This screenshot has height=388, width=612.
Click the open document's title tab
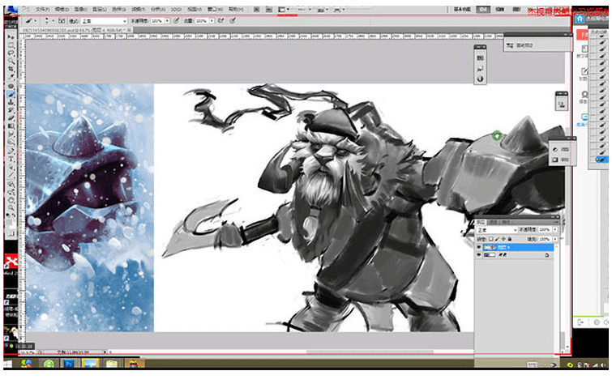tap(76, 30)
